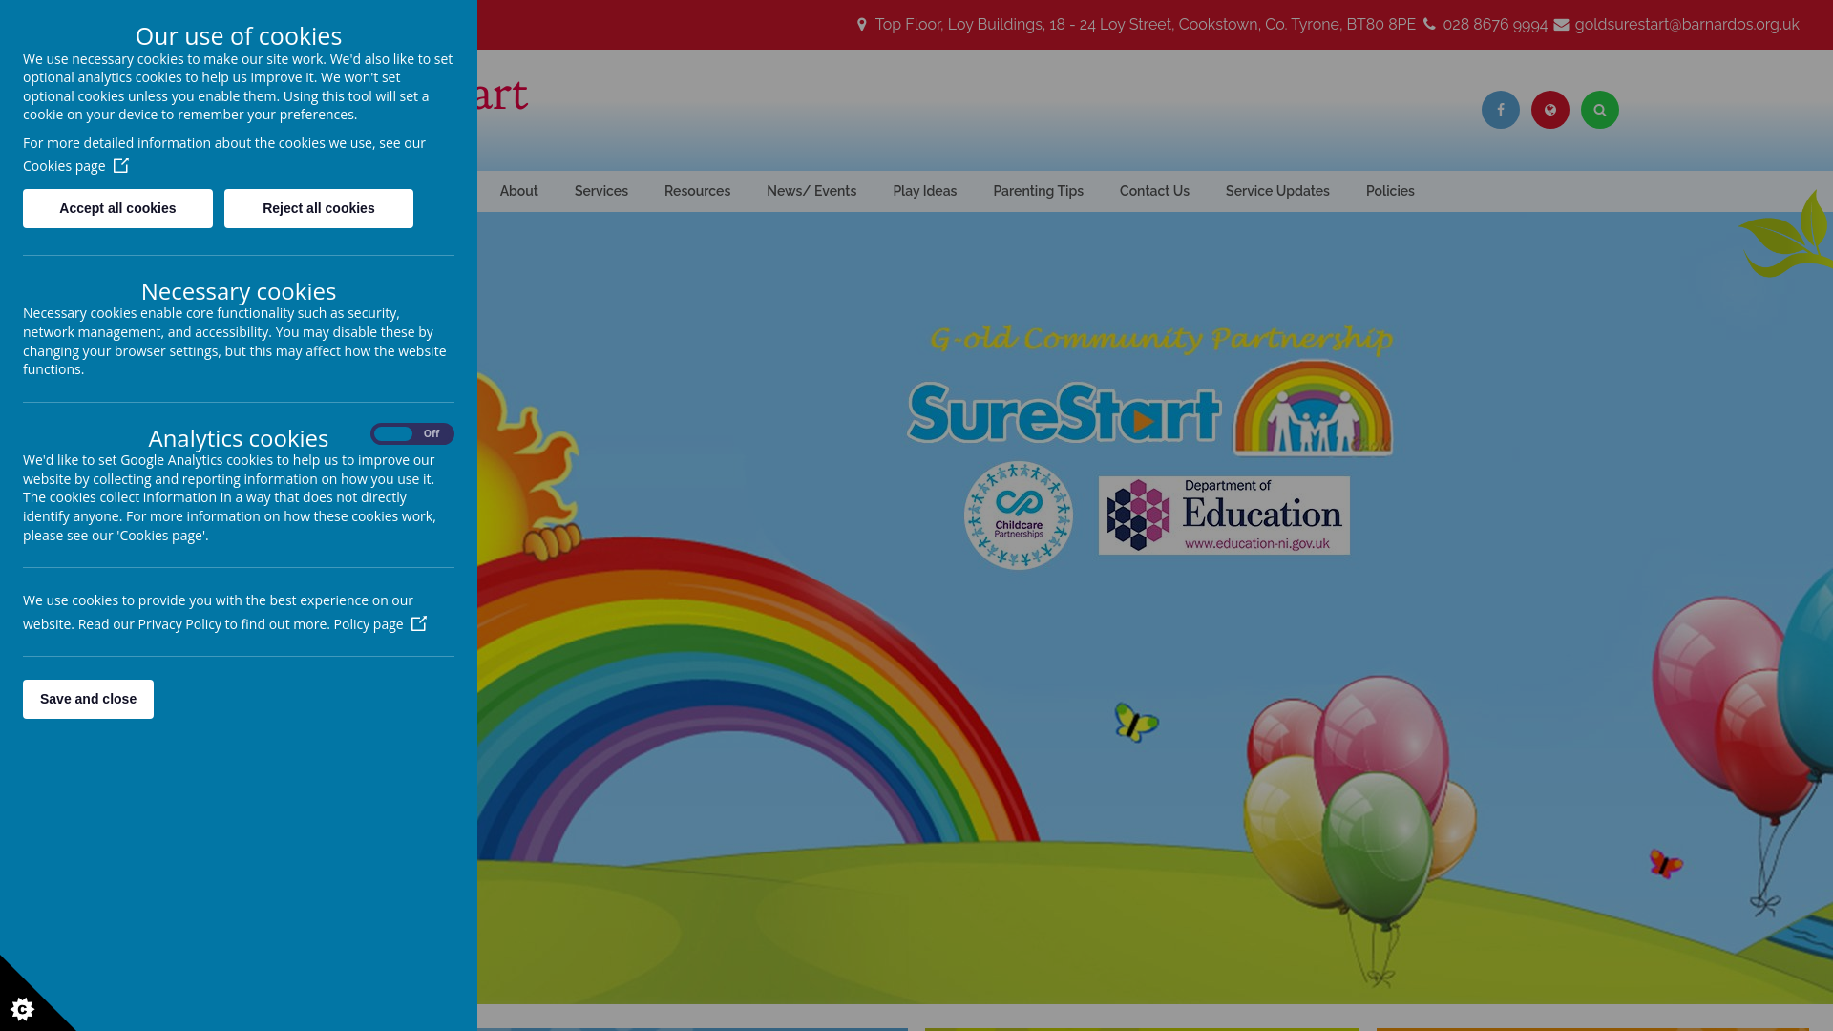Click the rainbow family logo image

pos(1313,408)
